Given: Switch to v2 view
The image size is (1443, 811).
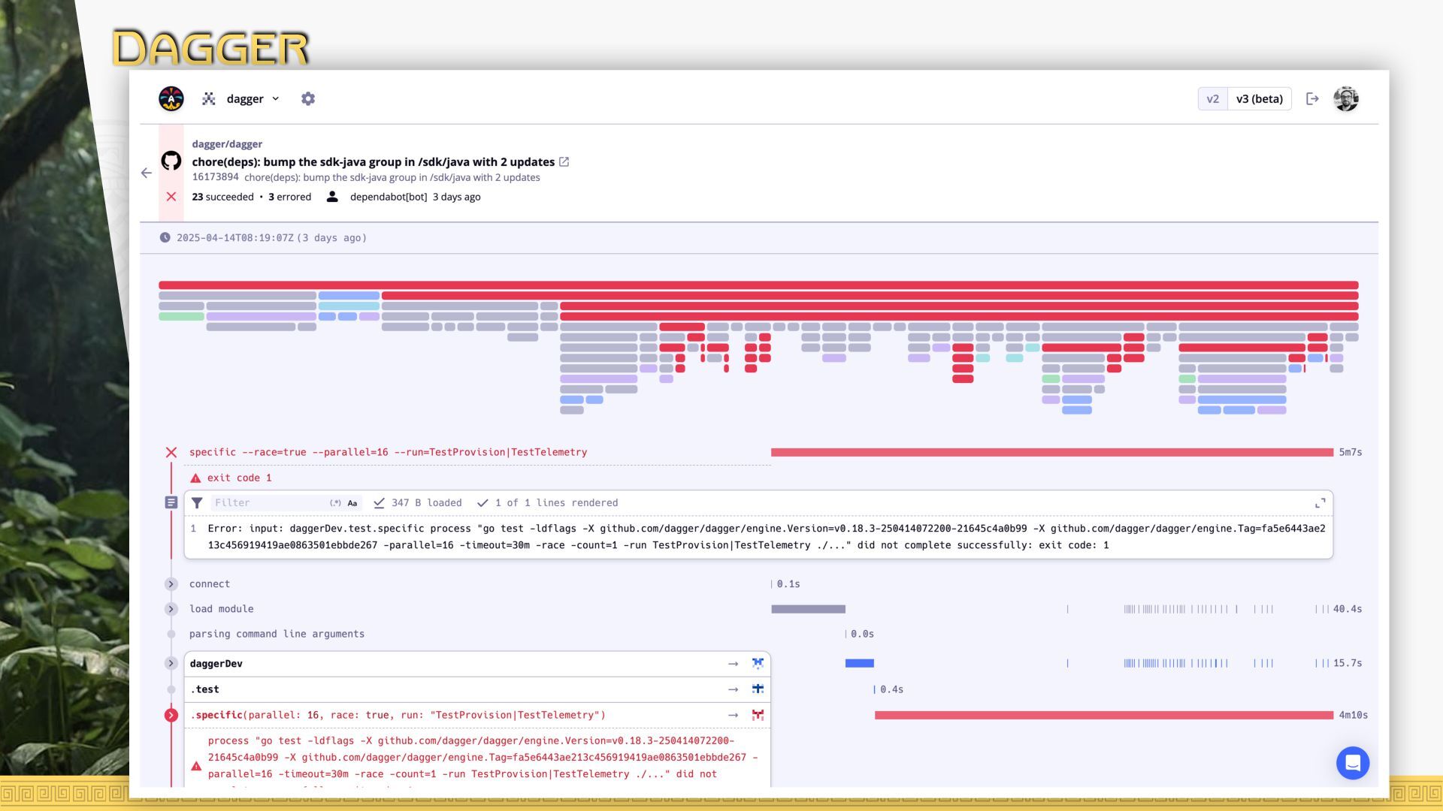Looking at the screenshot, I should click(x=1212, y=99).
